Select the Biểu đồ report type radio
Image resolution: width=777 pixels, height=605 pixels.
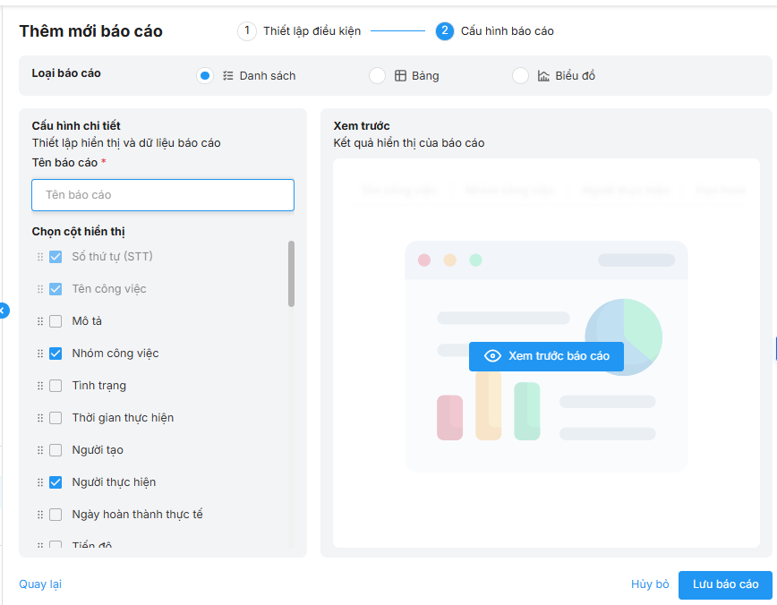click(x=520, y=76)
